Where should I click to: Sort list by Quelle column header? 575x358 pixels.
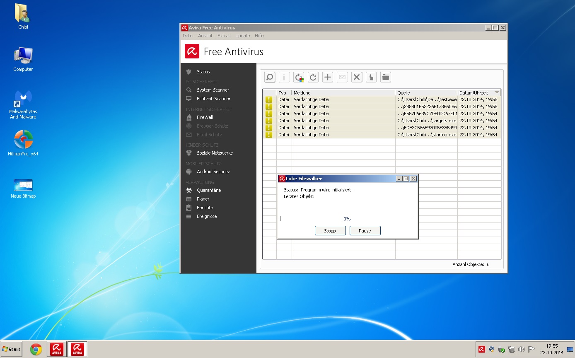click(x=426, y=93)
